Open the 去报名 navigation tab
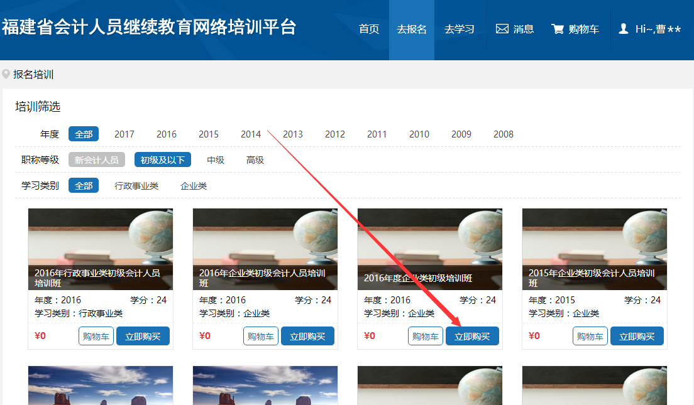Image resolution: width=694 pixels, height=405 pixels. coord(412,29)
